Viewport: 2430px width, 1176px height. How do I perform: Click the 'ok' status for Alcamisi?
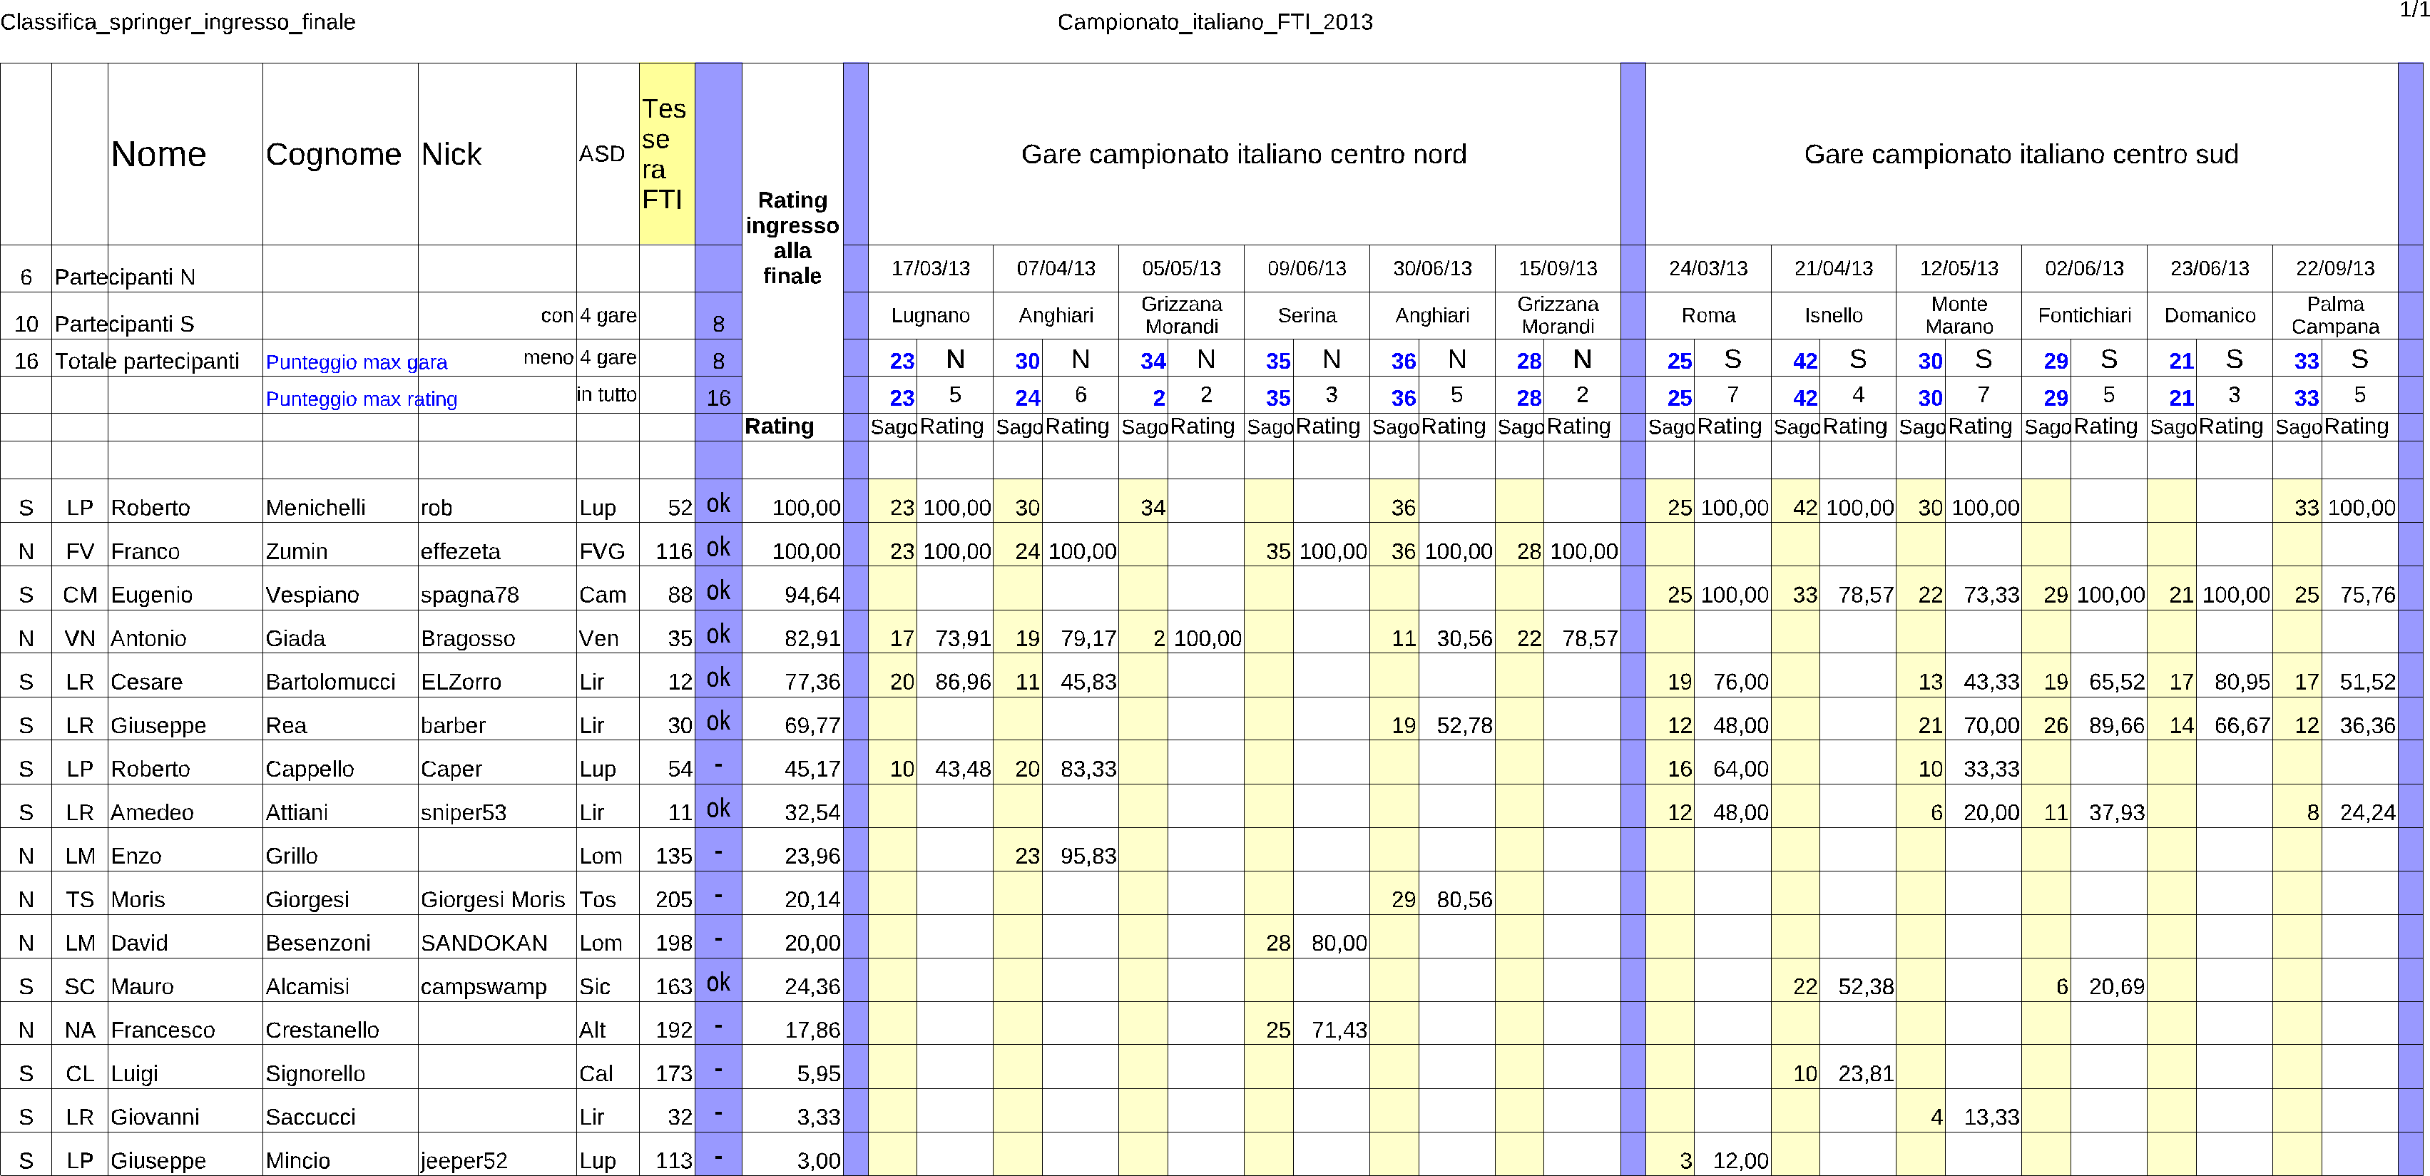718,983
